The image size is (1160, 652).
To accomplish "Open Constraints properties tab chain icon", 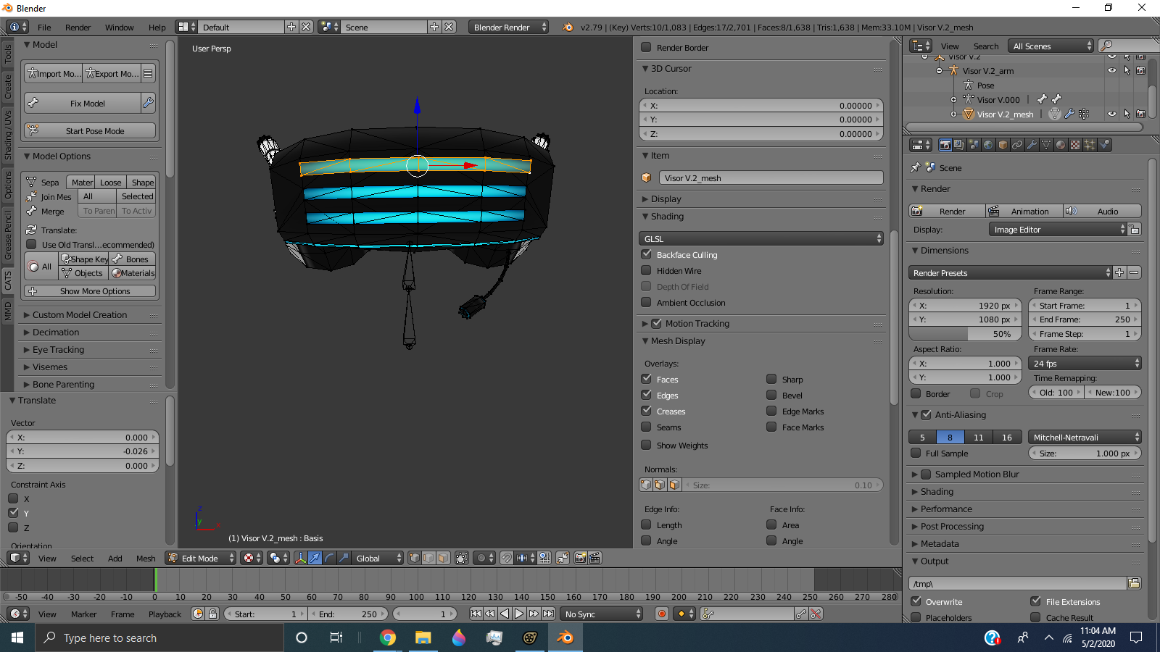I will tap(1017, 145).
